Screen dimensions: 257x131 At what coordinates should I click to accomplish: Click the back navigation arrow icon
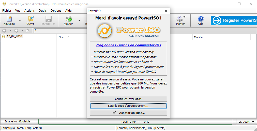(4, 31)
